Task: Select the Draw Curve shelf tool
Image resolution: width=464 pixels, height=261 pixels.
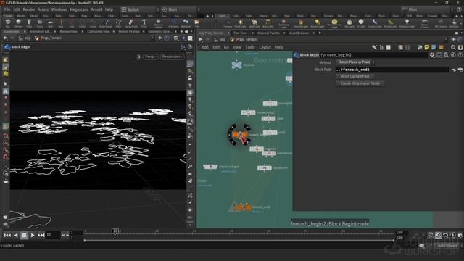Action: click(106, 23)
